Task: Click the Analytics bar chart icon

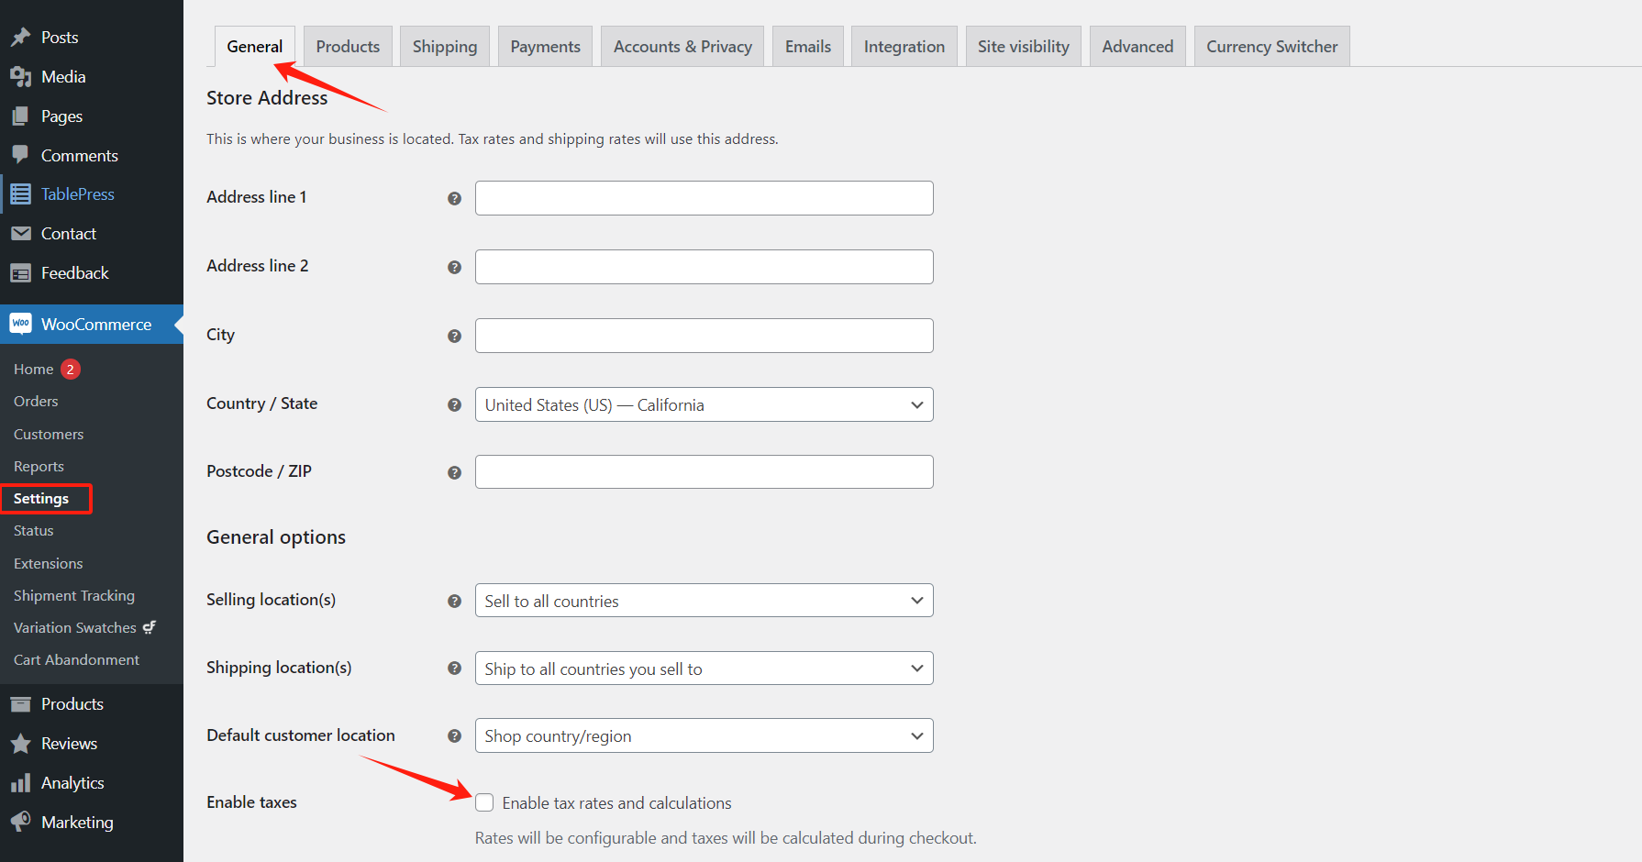Action: tap(20, 783)
